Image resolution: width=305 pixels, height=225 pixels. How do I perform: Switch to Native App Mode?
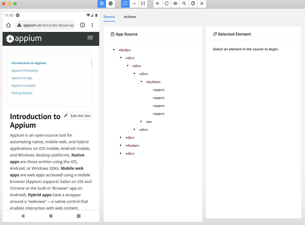click(x=102, y=4)
